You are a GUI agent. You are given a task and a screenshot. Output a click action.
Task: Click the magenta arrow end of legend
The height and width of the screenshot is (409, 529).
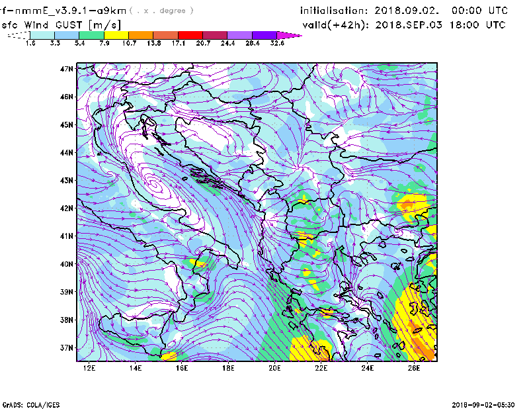pyautogui.click(x=289, y=35)
